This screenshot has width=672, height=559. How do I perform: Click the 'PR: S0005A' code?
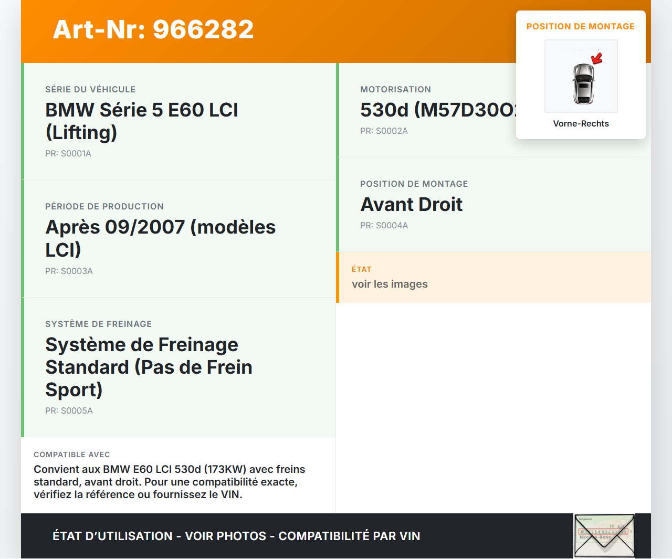pos(69,411)
